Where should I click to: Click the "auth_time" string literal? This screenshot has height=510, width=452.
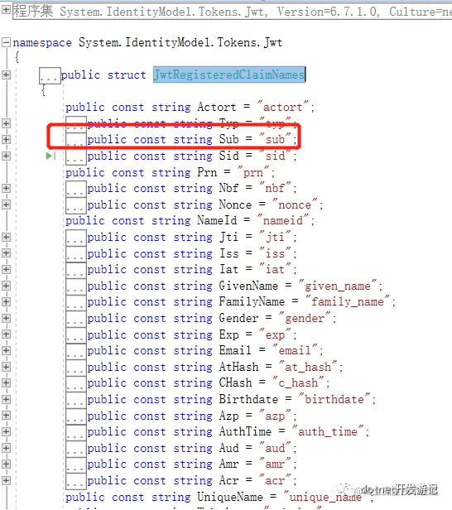[328, 432]
